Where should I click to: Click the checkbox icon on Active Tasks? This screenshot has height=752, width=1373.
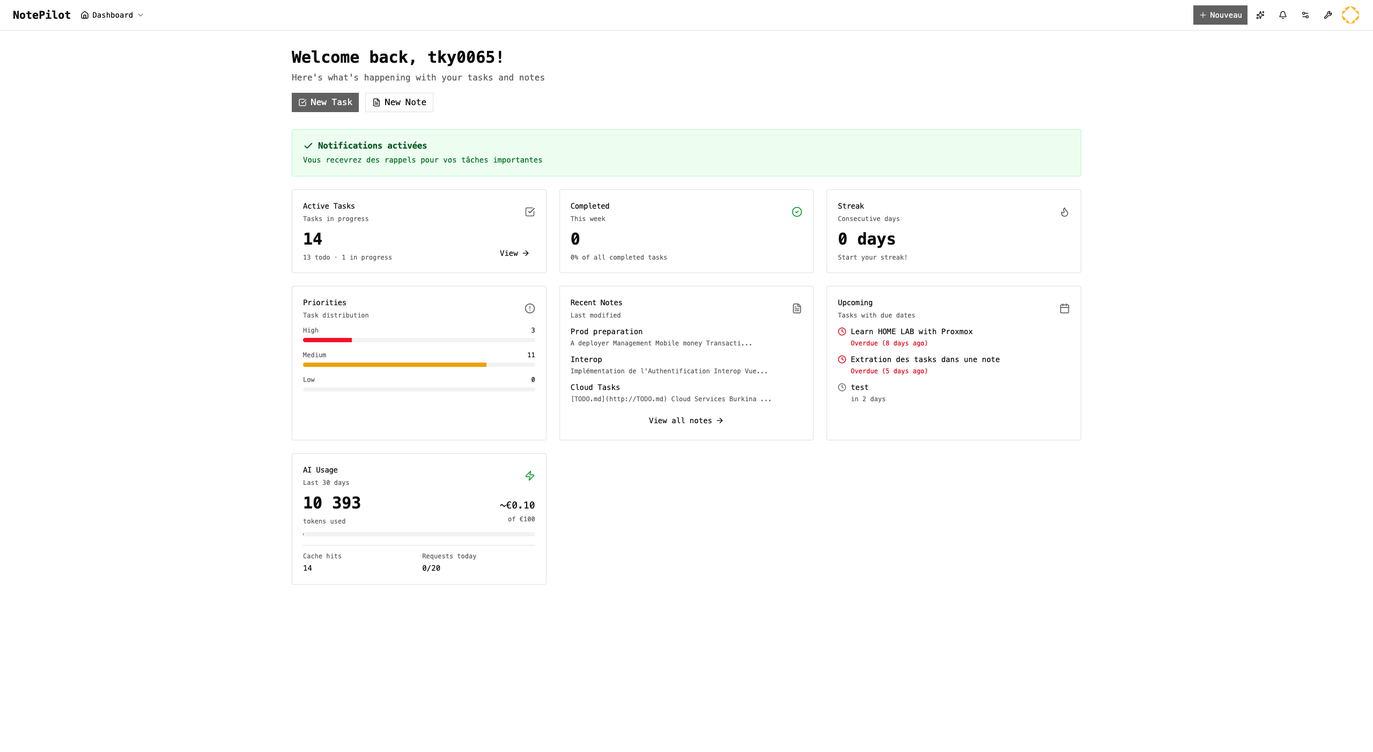coord(530,212)
